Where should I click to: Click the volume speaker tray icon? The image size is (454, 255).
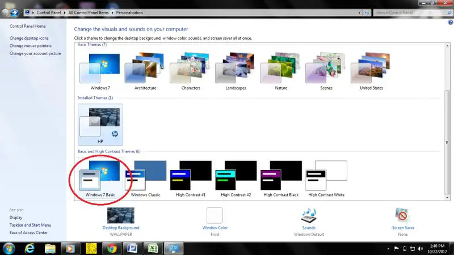coord(421,249)
